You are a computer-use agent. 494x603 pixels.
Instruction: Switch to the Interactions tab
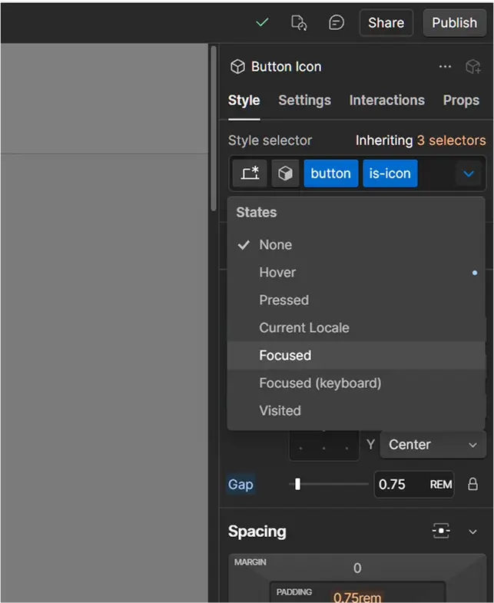[x=386, y=101]
